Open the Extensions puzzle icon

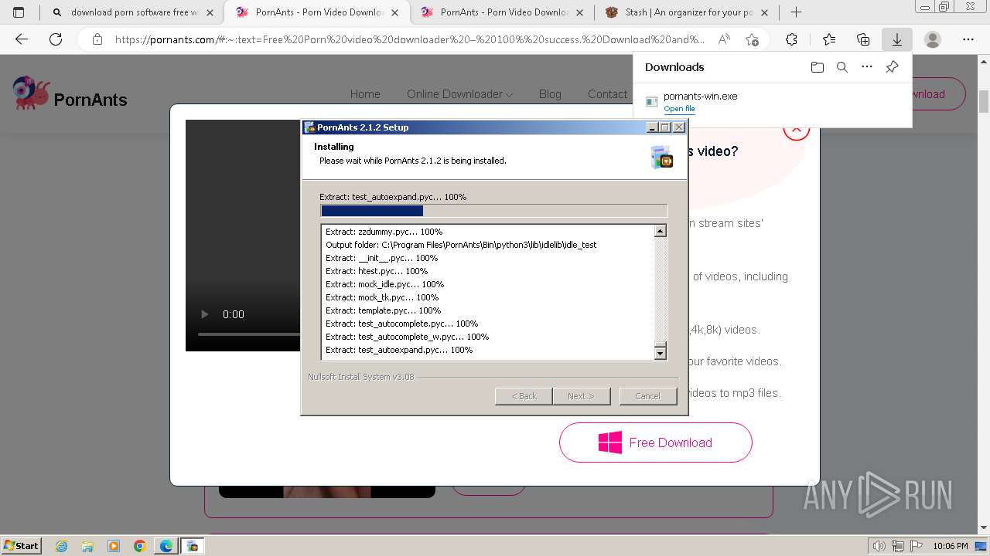[x=791, y=39]
